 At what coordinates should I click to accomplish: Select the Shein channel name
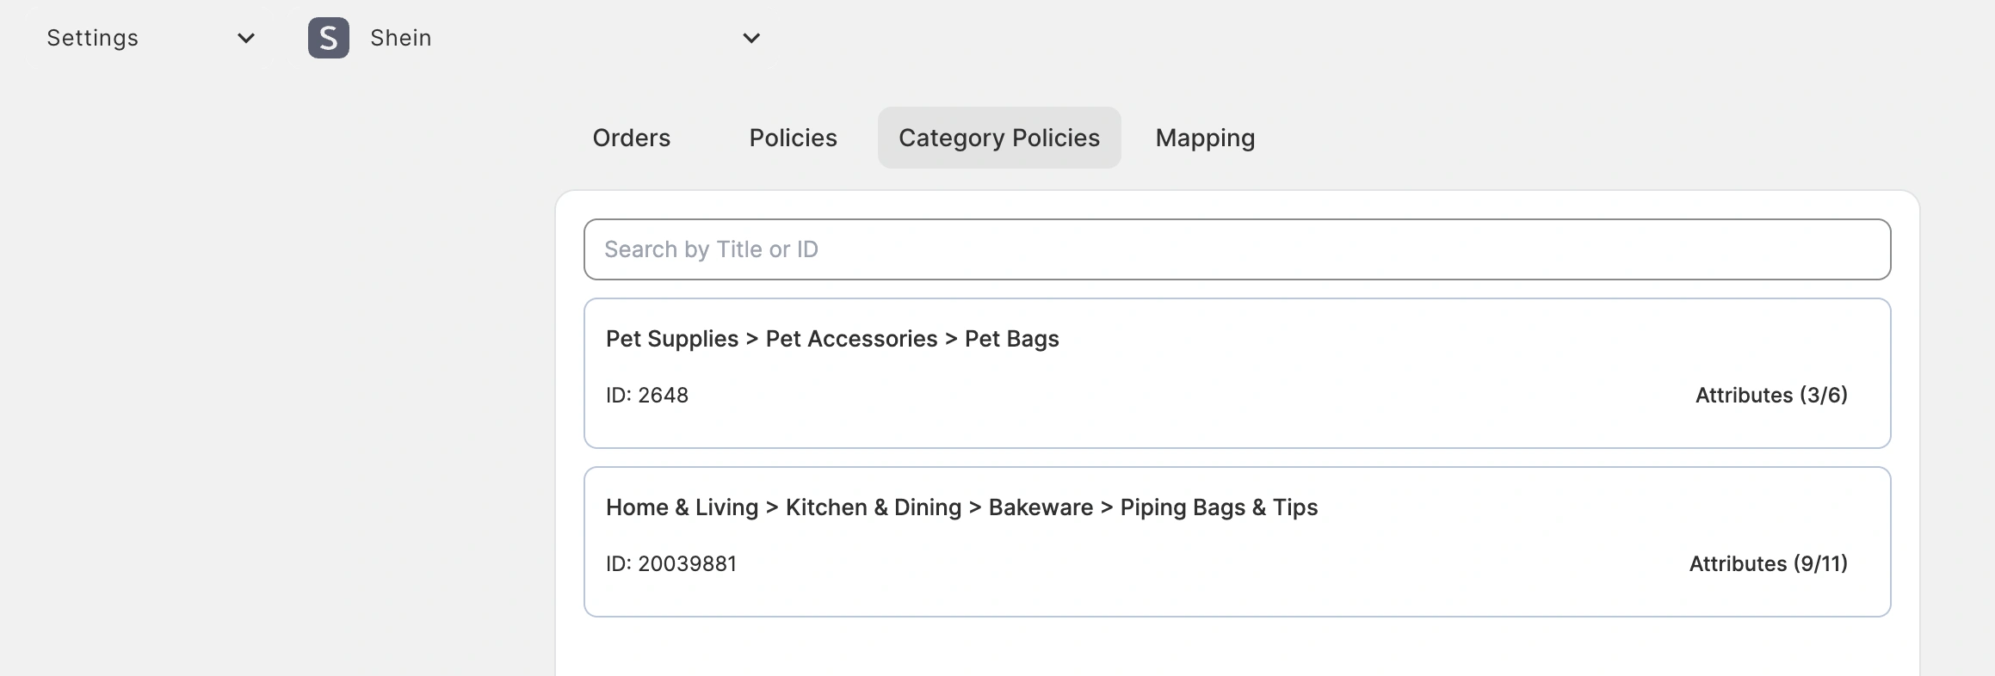(401, 38)
